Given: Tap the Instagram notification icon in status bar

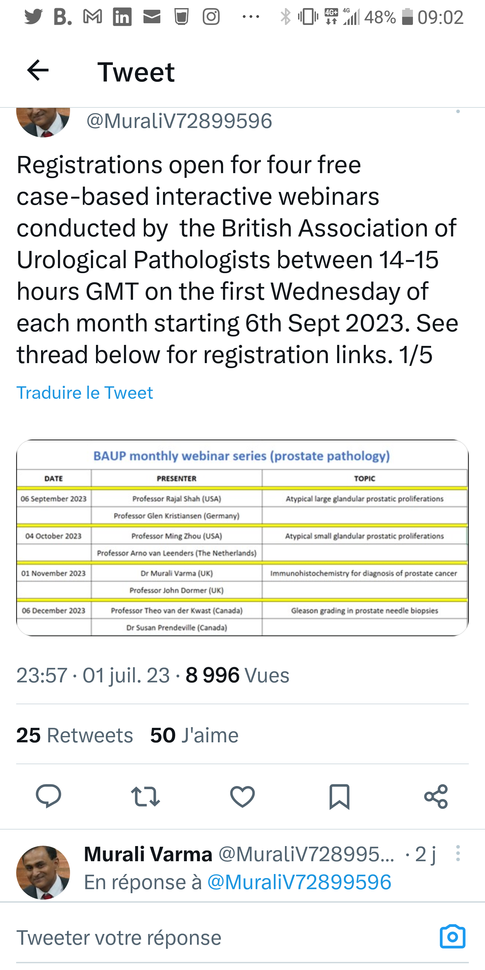Looking at the screenshot, I should click(x=211, y=17).
